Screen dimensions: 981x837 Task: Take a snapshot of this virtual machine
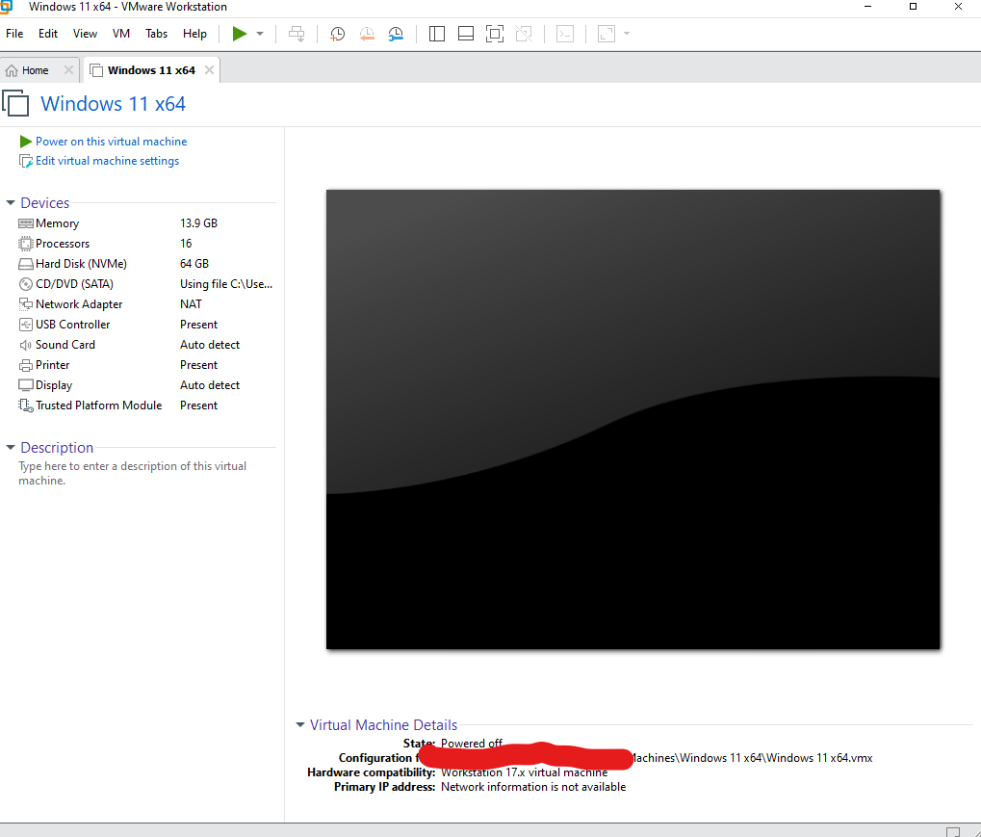pyautogui.click(x=337, y=34)
